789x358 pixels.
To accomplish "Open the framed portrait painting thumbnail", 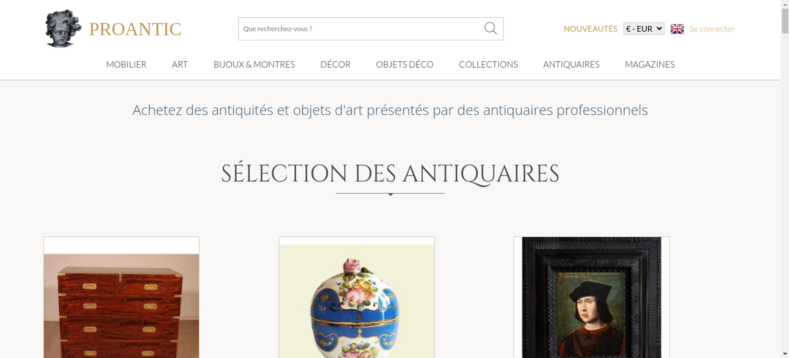I will (x=591, y=297).
